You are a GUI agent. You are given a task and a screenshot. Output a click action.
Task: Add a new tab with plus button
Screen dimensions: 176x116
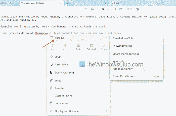[x=158, y=3]
